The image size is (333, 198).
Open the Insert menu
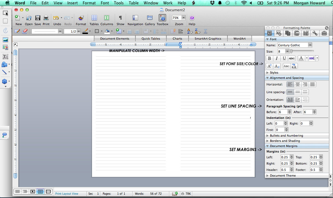point(73,3)
